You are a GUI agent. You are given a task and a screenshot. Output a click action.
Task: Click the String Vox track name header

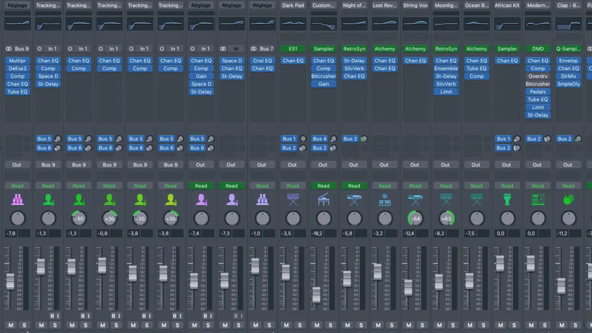[415, 5]
